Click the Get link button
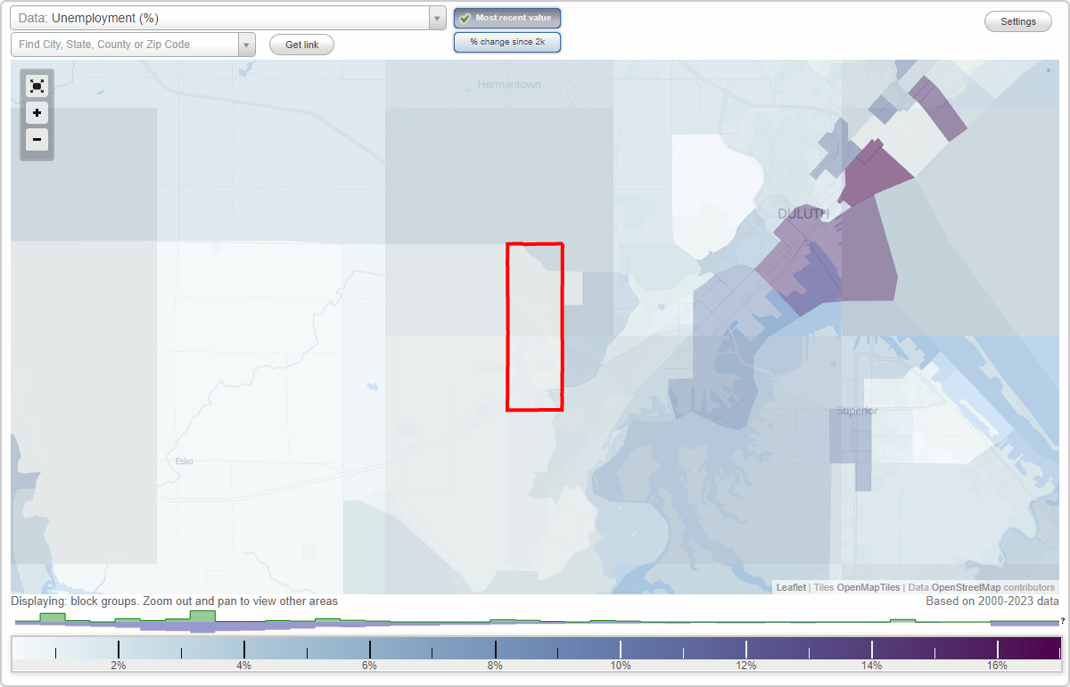 pos(301,45)
